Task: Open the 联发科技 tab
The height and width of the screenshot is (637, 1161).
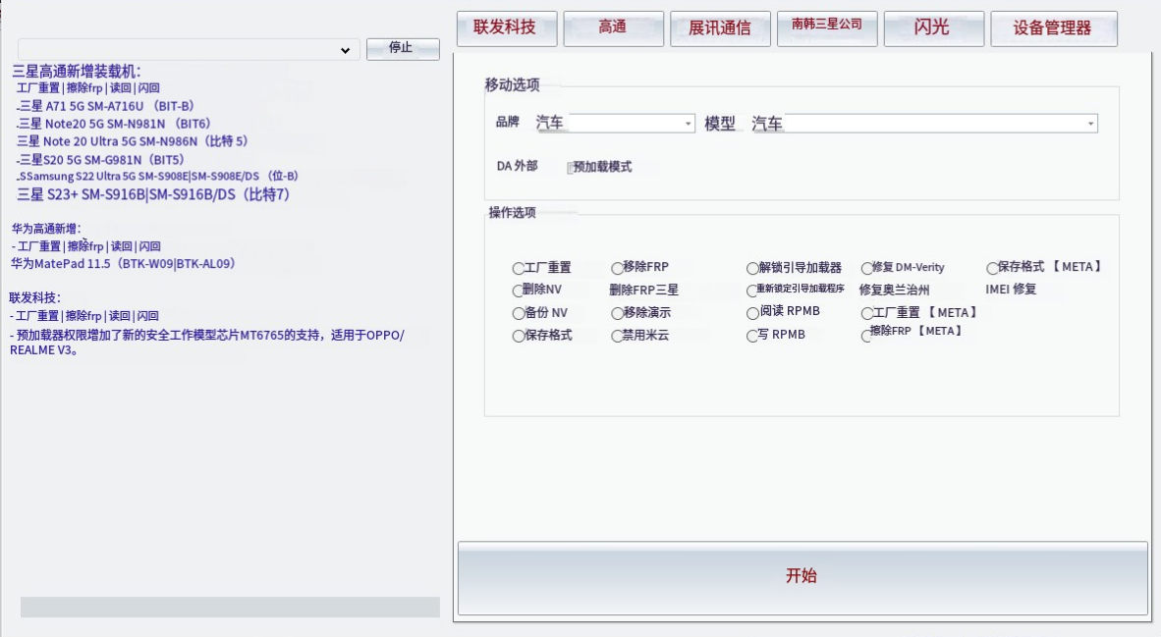Action: (x=507, y=28)
